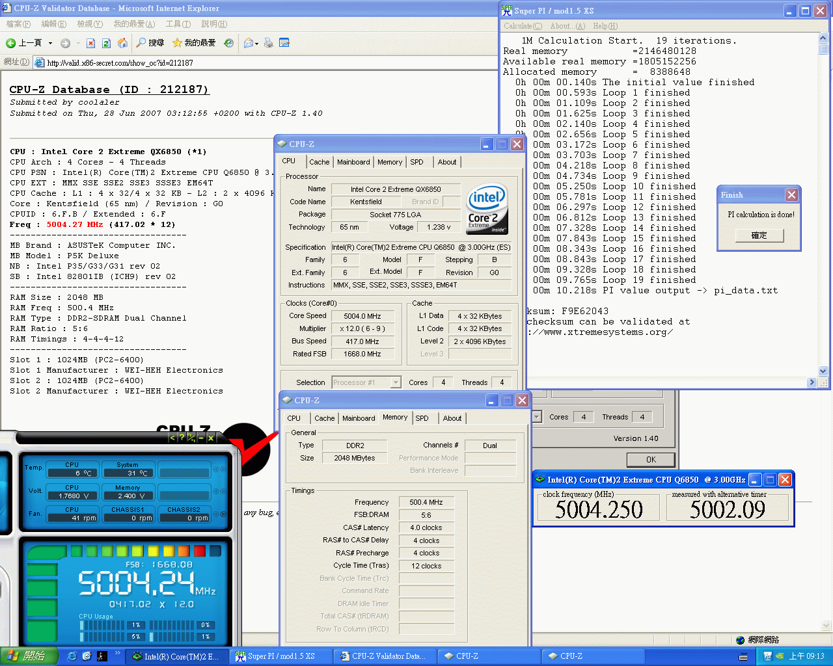Open the 工具(T) menu in Internet Explorer
833x666 pixels.
[178, 24]
